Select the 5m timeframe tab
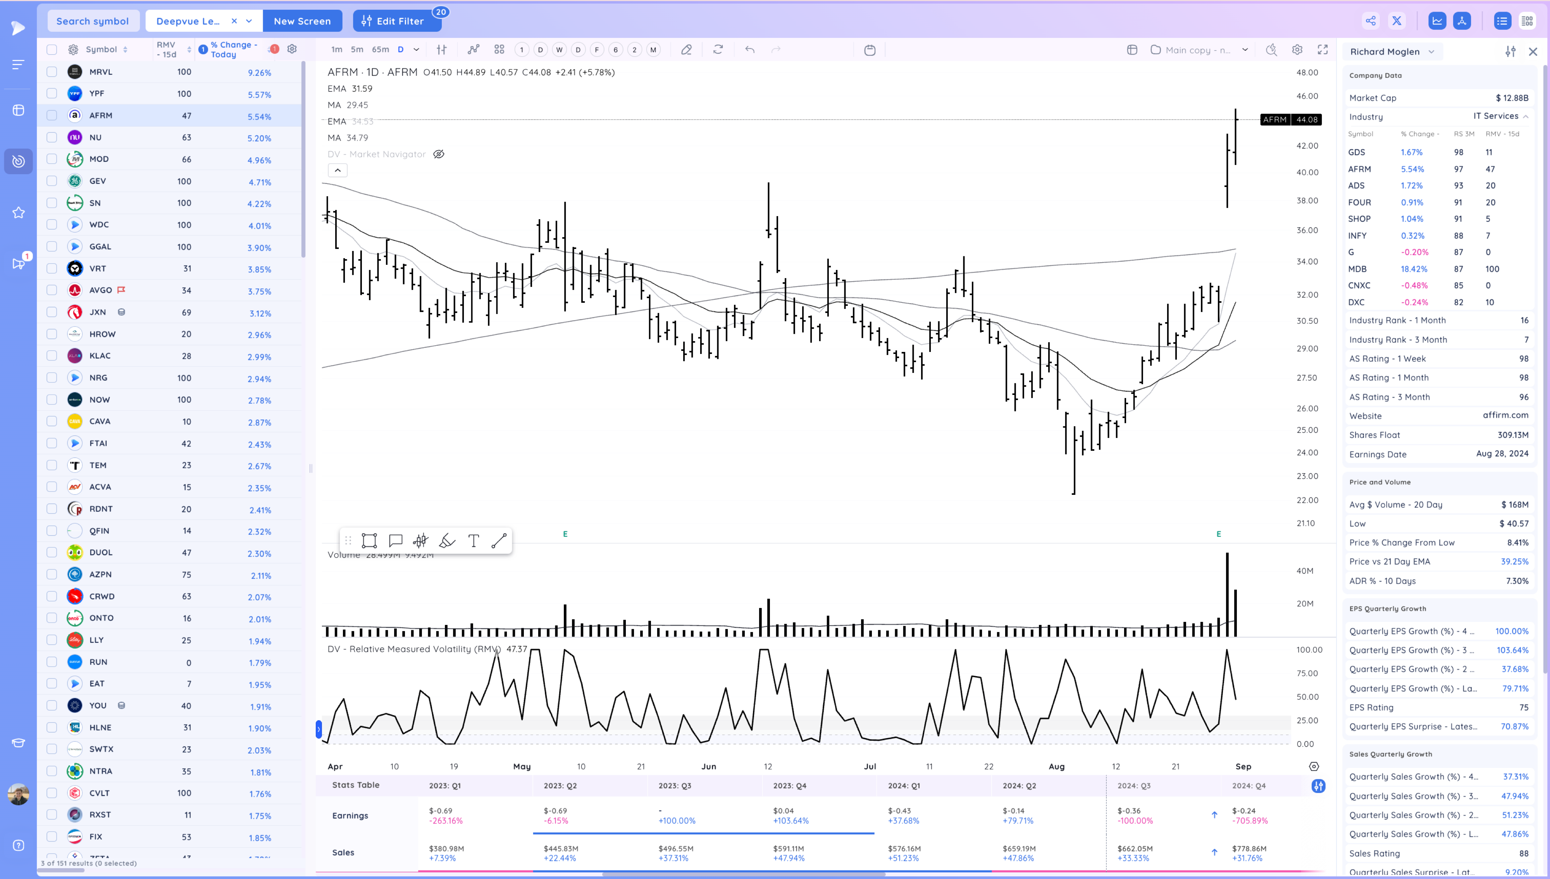The width and height of the screenshot is (1550, 879). tap(357, 50)
